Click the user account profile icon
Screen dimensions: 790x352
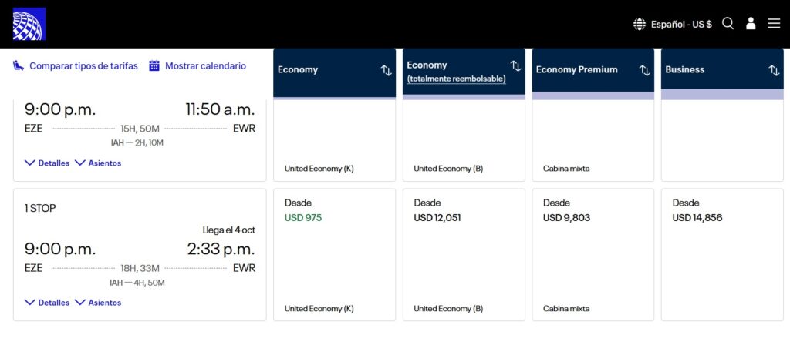(751, 24)
